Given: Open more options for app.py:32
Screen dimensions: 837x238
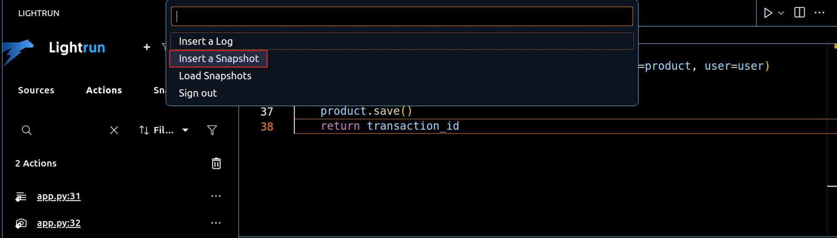Looking at the screenshot, I should click(x=216, y=223).
